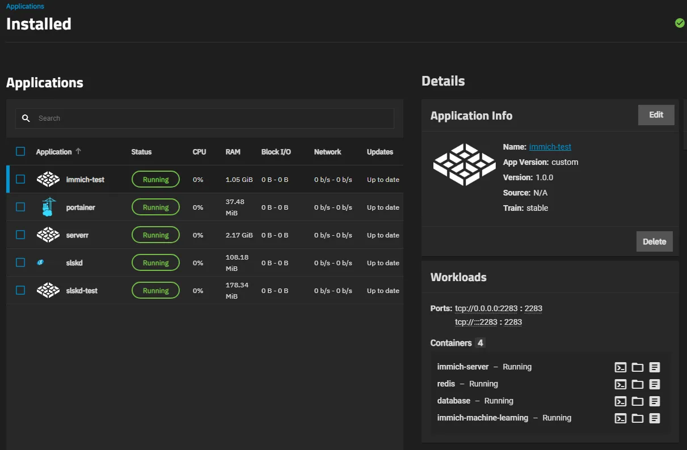This screenshot has height=450, width=687.
Task: Browse volume mounts of the database container
Action: (638, 401)
